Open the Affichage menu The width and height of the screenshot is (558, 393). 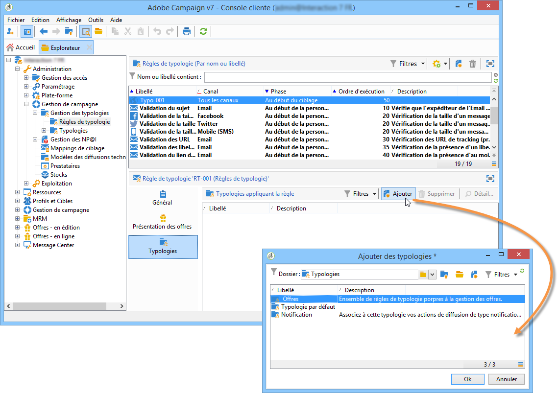(x=69, y=20)
